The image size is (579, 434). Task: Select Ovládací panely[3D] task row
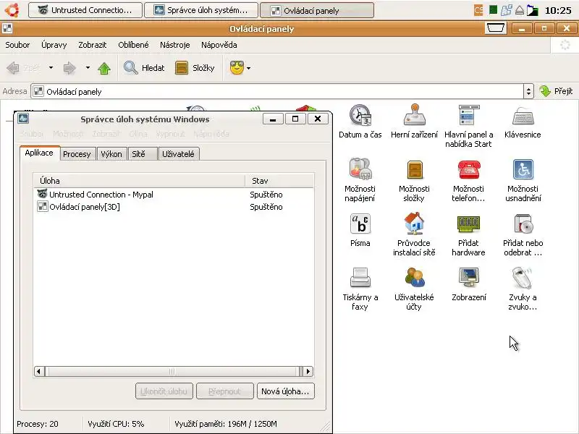coord(173,207)
